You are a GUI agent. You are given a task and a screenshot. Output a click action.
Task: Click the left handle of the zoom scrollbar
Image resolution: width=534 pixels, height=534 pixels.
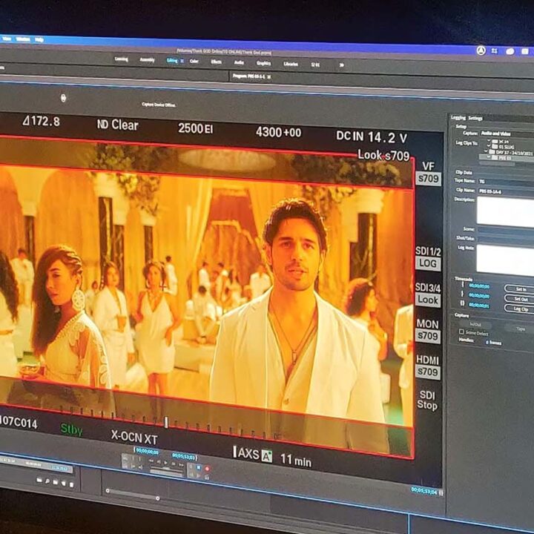point(108,491)
